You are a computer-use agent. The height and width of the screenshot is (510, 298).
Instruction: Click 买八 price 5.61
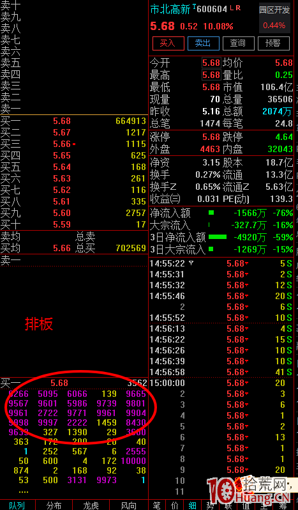[62, 202]
